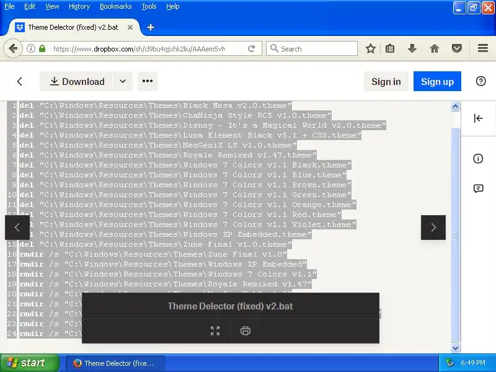This screenshot has width=496, height=372.
Task: Focus the Firefox Search field
Action: [312, 49]
